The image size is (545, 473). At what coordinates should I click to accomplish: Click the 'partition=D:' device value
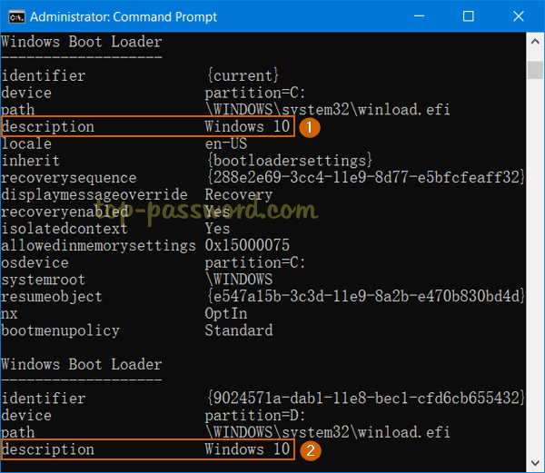[x=247, y=415]
